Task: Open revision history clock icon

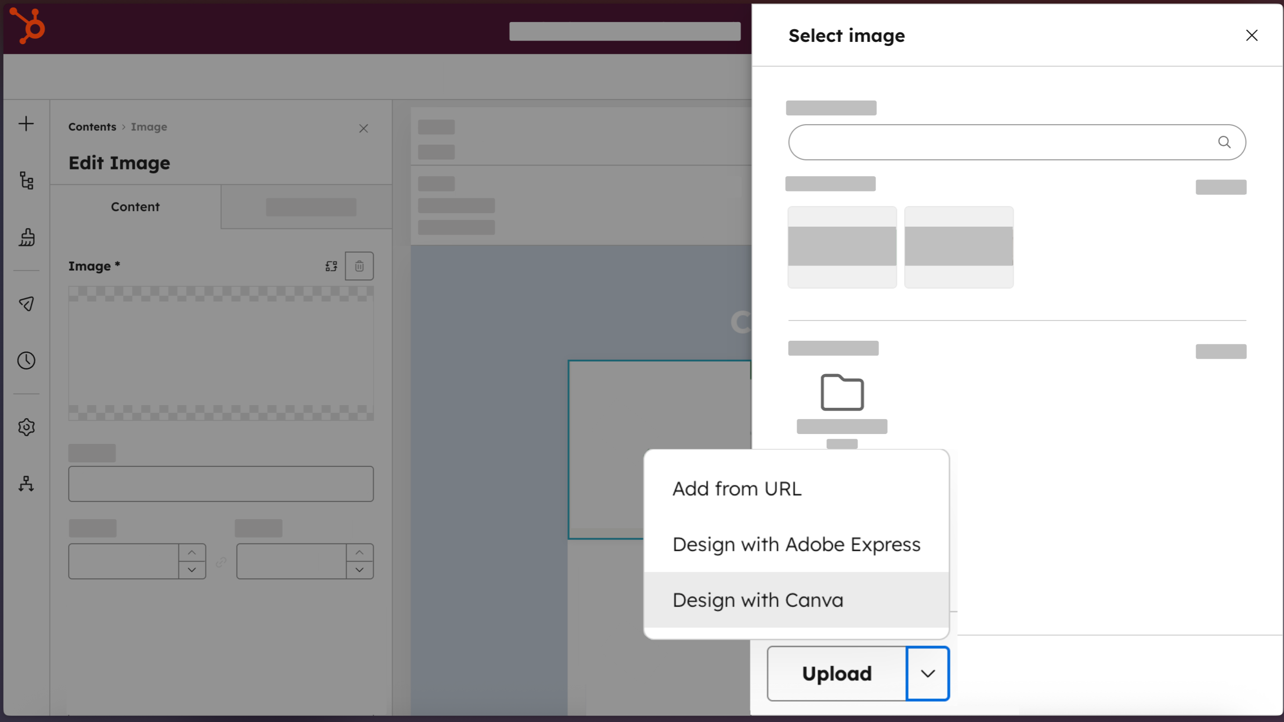Action: point(26,360)
